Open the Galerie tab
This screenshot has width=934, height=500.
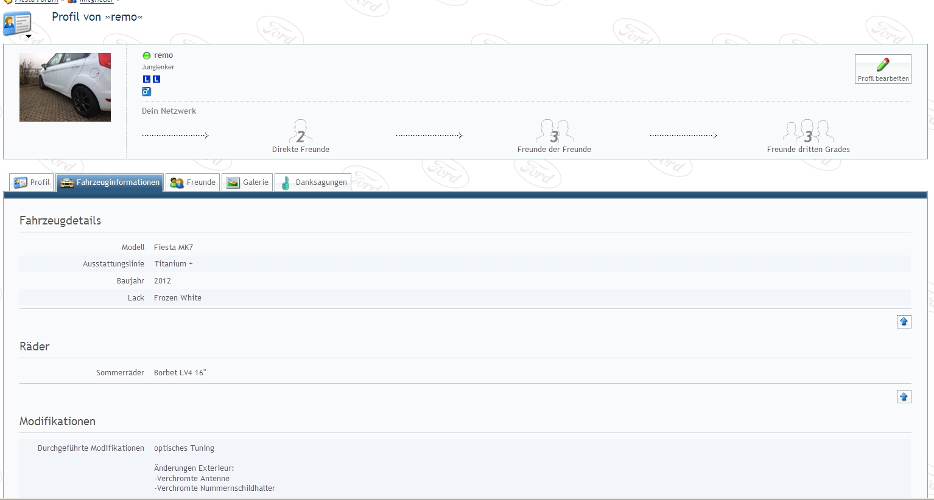pos(247,182)
